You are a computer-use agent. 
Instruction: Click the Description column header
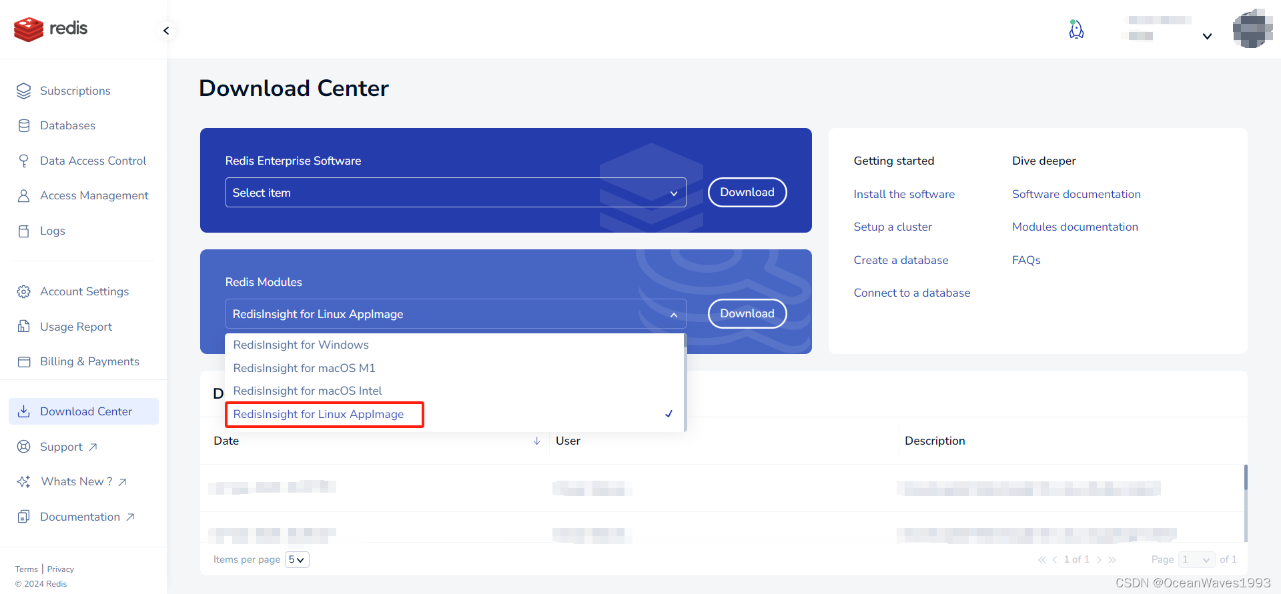(935, 441)
